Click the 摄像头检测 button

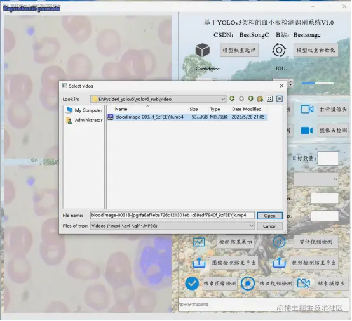(x=333, y=130)
